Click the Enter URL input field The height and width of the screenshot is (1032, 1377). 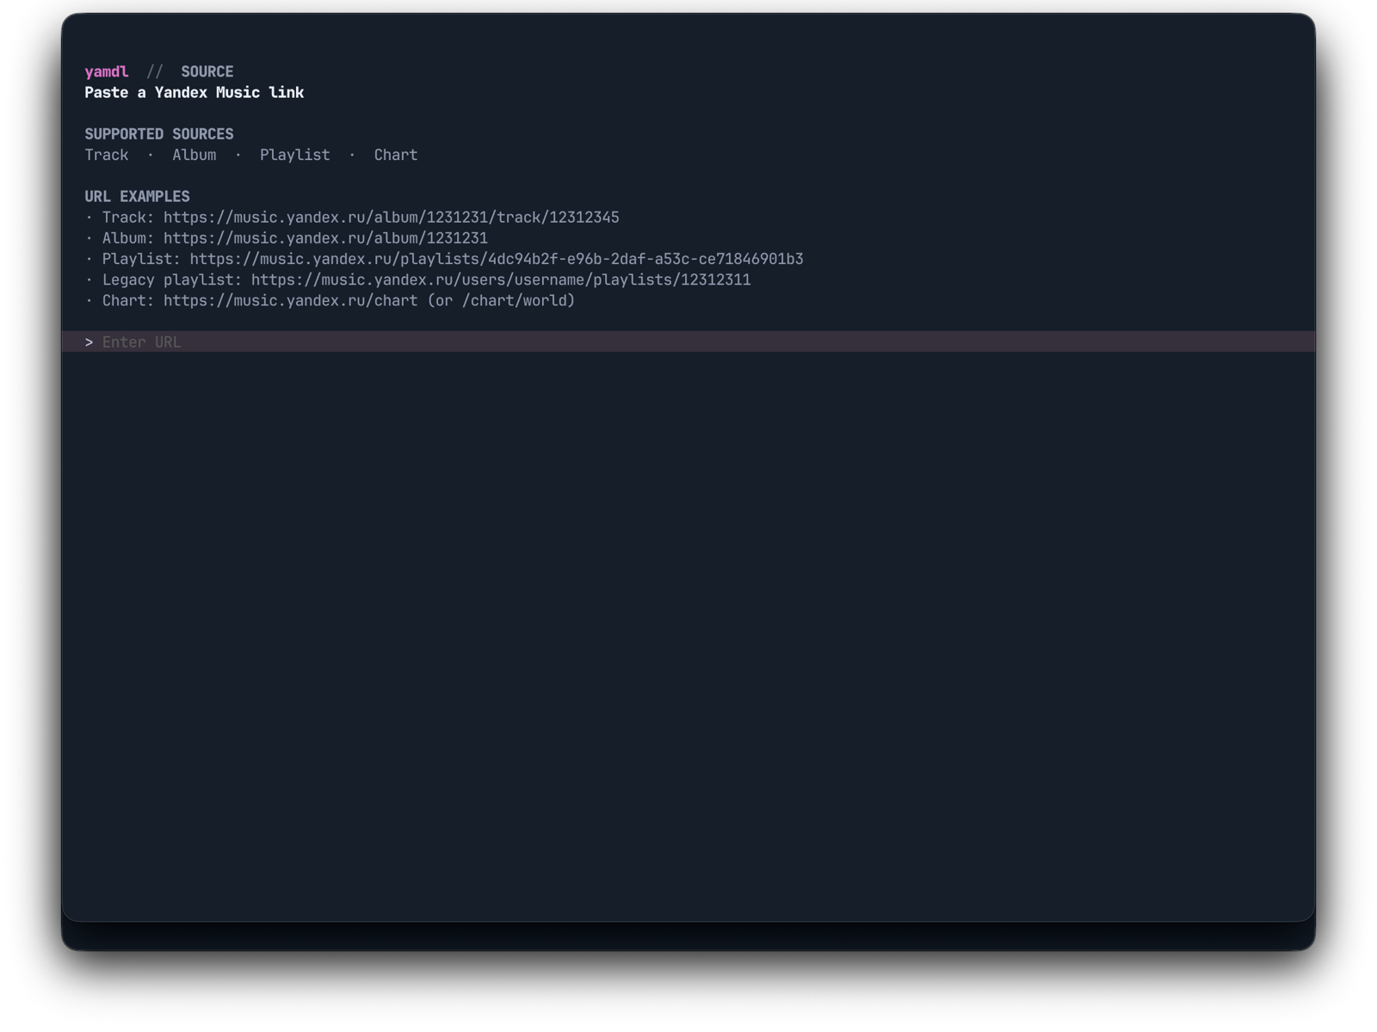688,342
